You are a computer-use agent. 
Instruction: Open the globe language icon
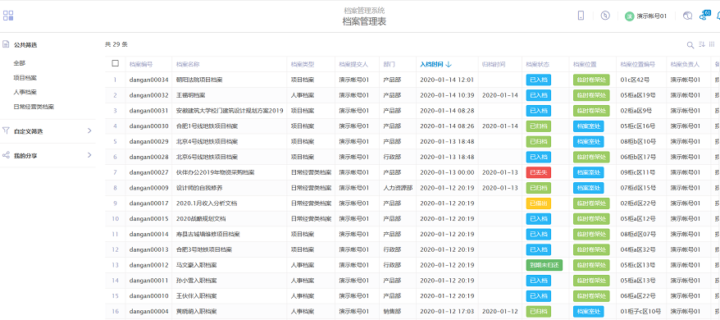coord(687,16)
